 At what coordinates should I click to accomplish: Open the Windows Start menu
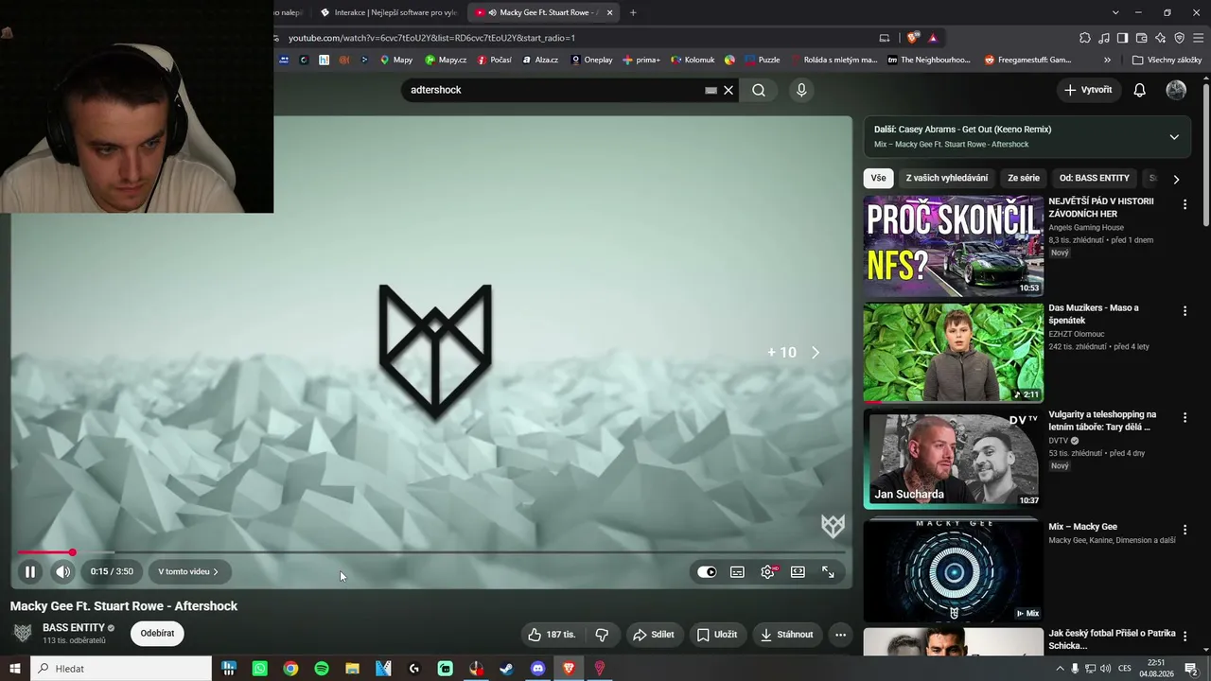[x=15, y=669]
